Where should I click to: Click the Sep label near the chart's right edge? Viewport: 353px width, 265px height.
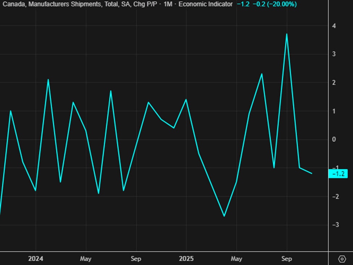coord(287,259)
